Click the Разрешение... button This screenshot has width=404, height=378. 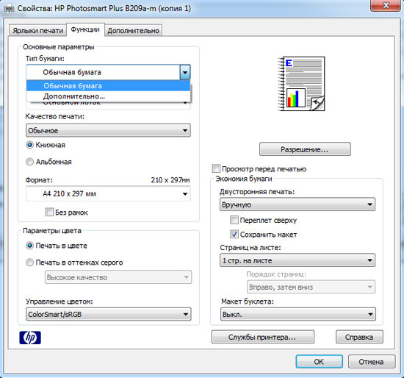click(x=305, y=149)
